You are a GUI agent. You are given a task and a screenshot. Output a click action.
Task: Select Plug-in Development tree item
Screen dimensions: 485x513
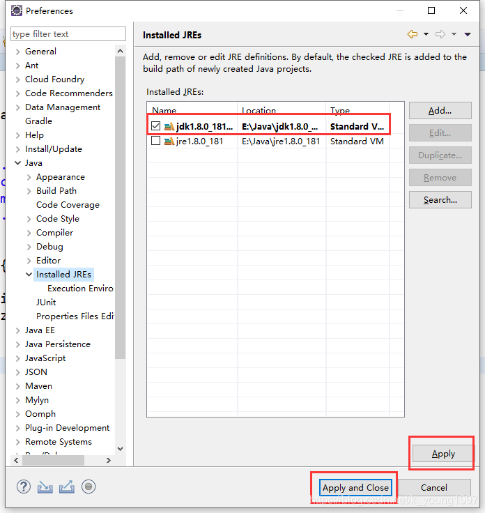click(67, 428)
